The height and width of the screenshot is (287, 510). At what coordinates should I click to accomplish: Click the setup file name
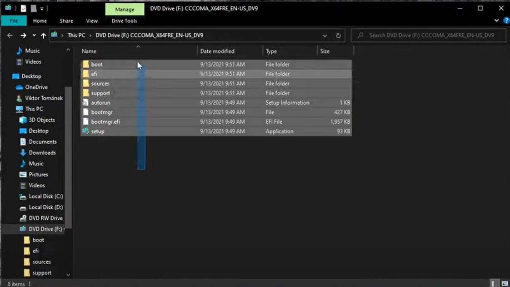[x=98, y=131]
